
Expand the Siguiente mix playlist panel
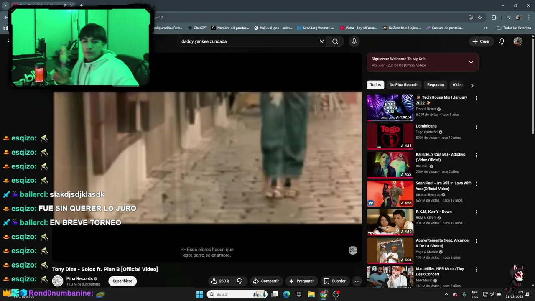point(471,62)
